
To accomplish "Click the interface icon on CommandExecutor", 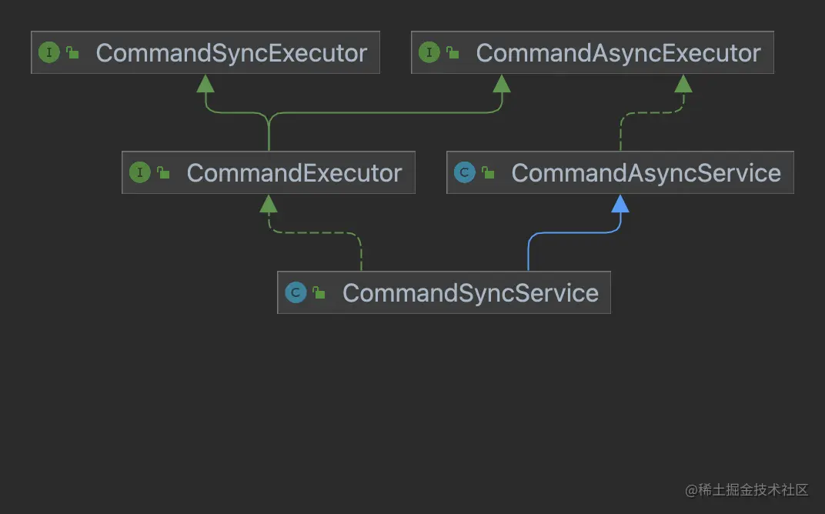I will click(140, 172).
